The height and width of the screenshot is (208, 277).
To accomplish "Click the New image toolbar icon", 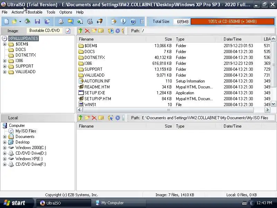I will click(x=6, y=21).
